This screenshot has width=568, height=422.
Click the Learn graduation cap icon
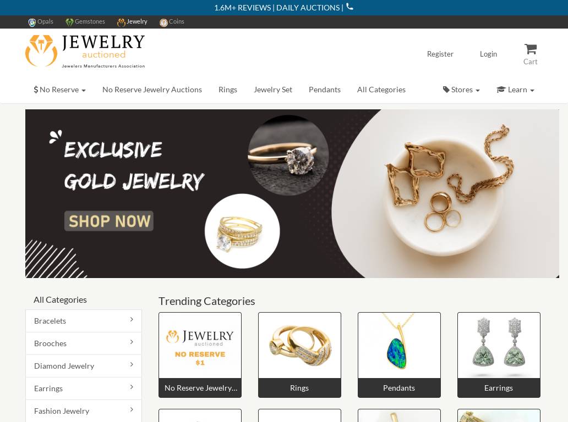[501, 90]
